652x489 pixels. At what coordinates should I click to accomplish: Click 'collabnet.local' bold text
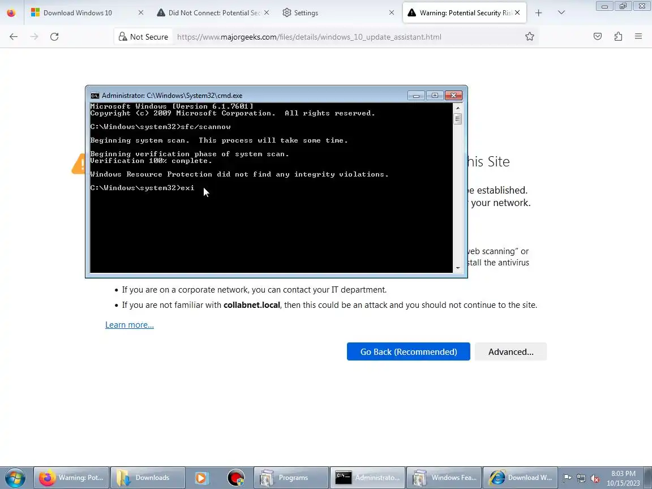coord(251,305)
